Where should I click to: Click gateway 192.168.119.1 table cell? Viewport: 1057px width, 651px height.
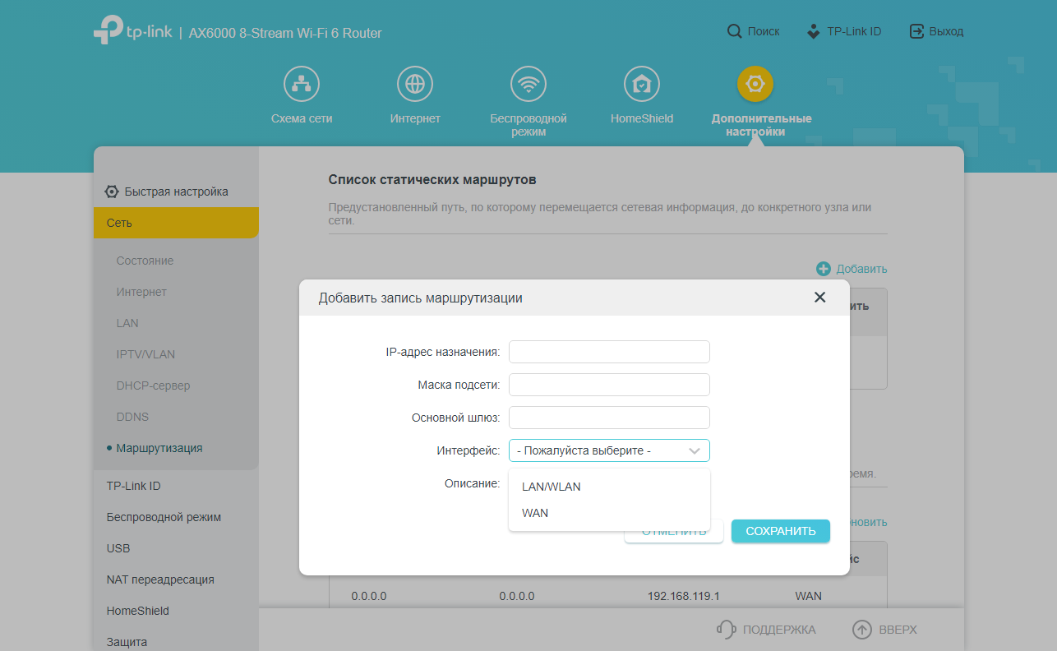683,596
